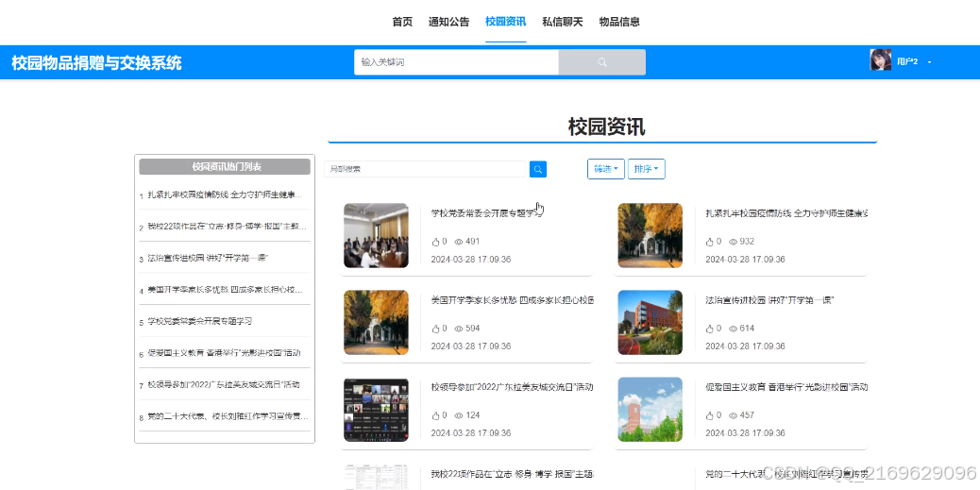
Task: Click like icon on 美国开学季 card
Action: pos(435,329)
